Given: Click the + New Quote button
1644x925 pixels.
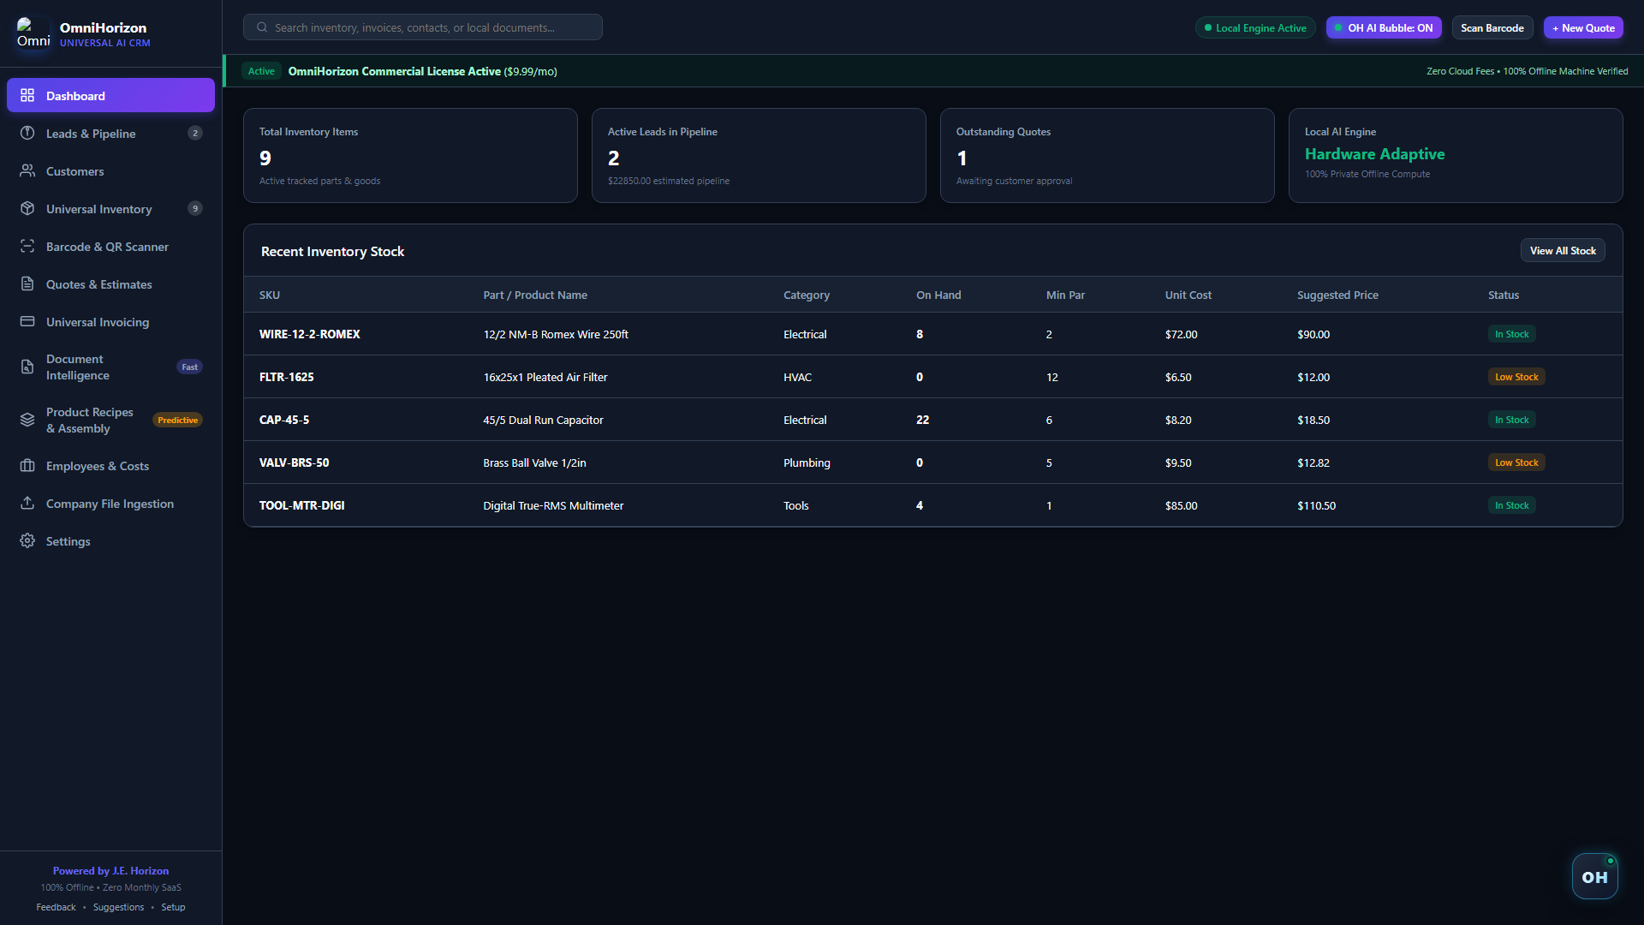Looking at the screenshot, I should (x=1583, y=27).
